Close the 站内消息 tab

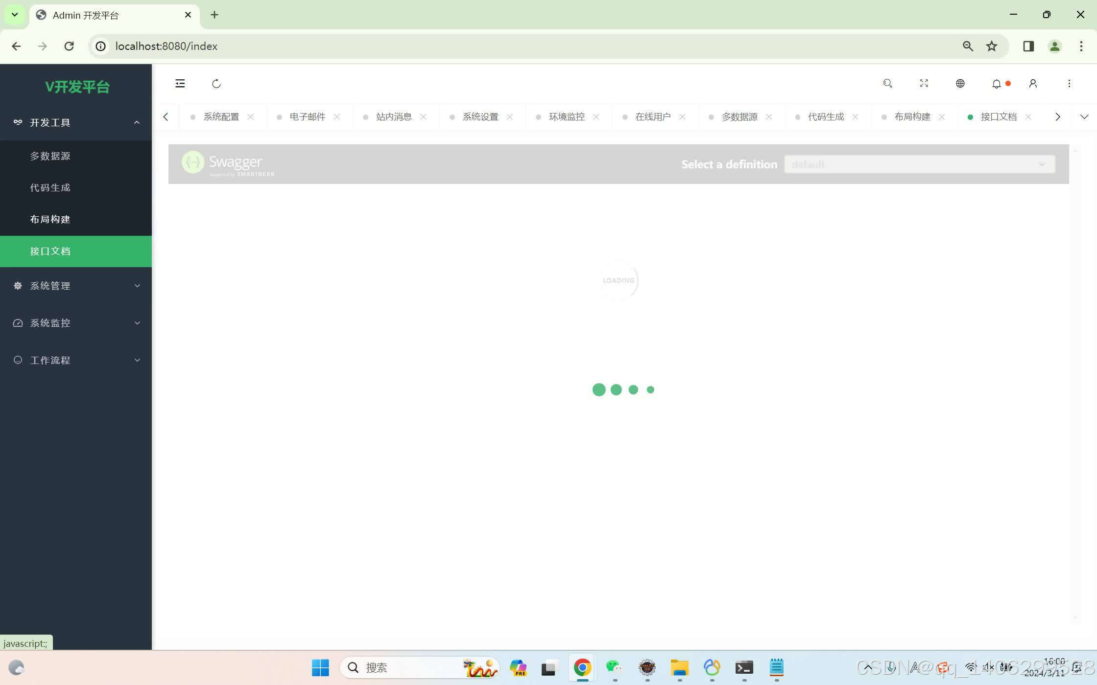pyautogui.click(x=424, y=117)
